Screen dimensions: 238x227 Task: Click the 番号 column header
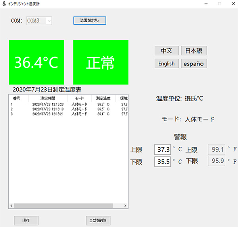pos(19,98)
